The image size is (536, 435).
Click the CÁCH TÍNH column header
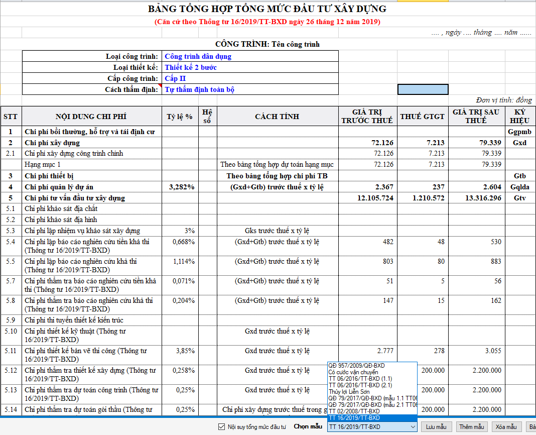(x=278, y=117)
